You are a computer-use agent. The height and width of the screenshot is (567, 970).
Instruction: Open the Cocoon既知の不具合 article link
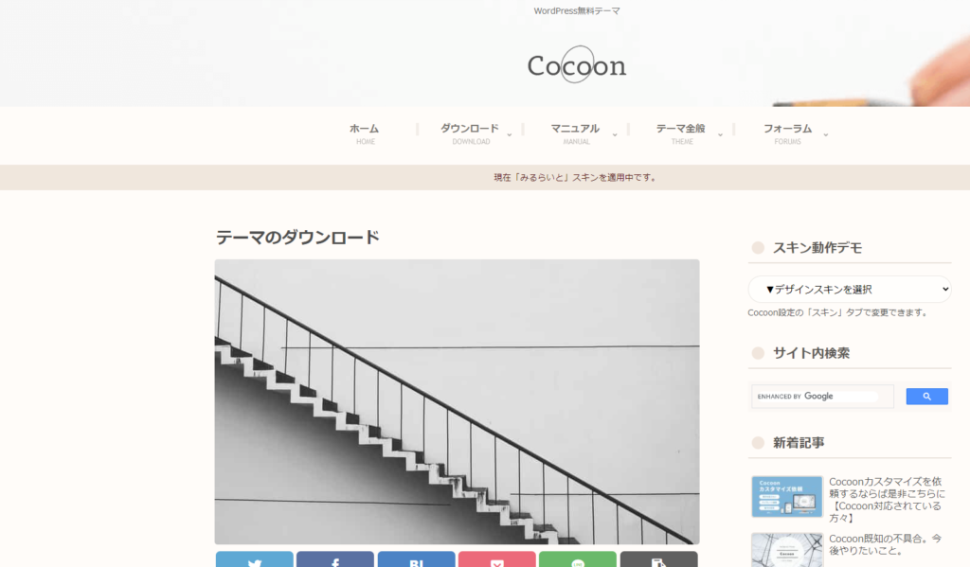[x=886, y=544]
